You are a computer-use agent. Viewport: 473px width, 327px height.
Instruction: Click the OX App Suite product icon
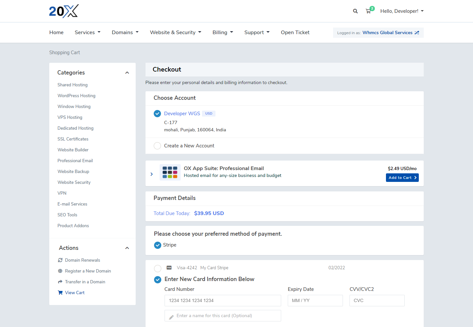[x=170, y=172]
